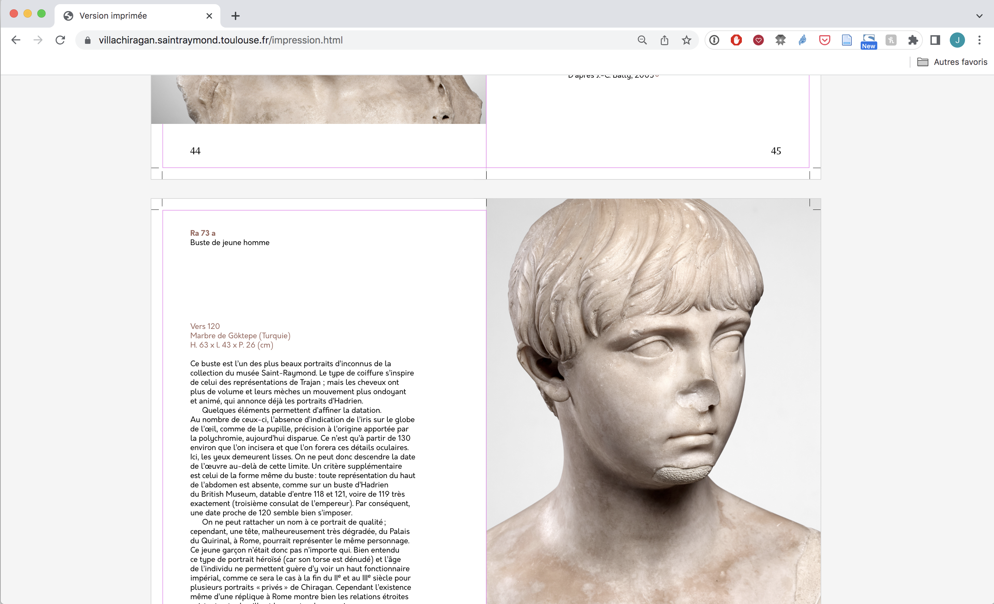
Task: Toggle the browser side panel
Action: point(935,40)
